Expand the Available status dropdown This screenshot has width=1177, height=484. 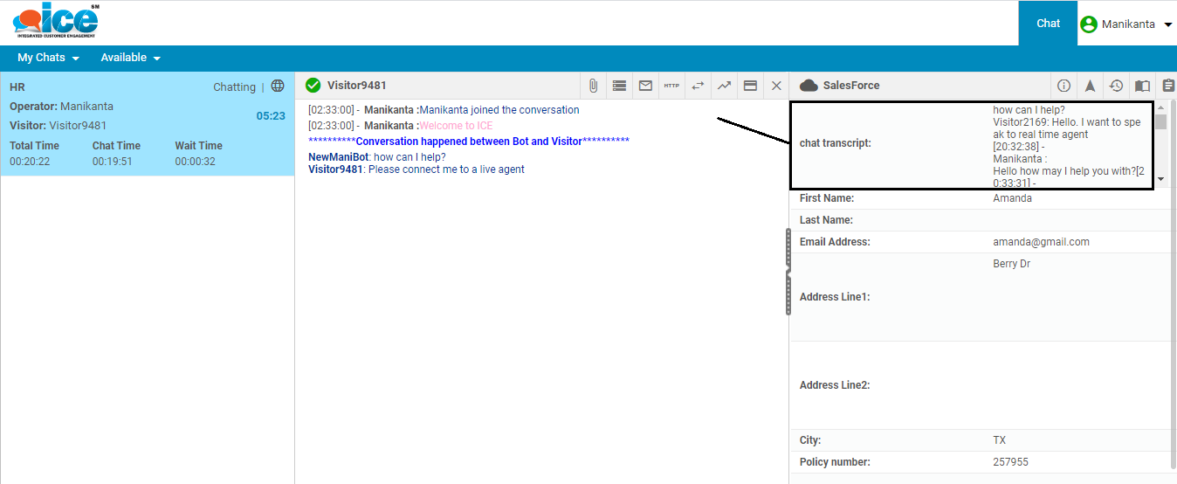pyautogui.click(x=131, y=58)
